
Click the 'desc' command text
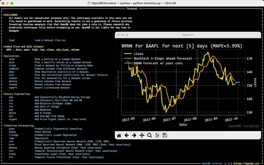coord(12,72)
